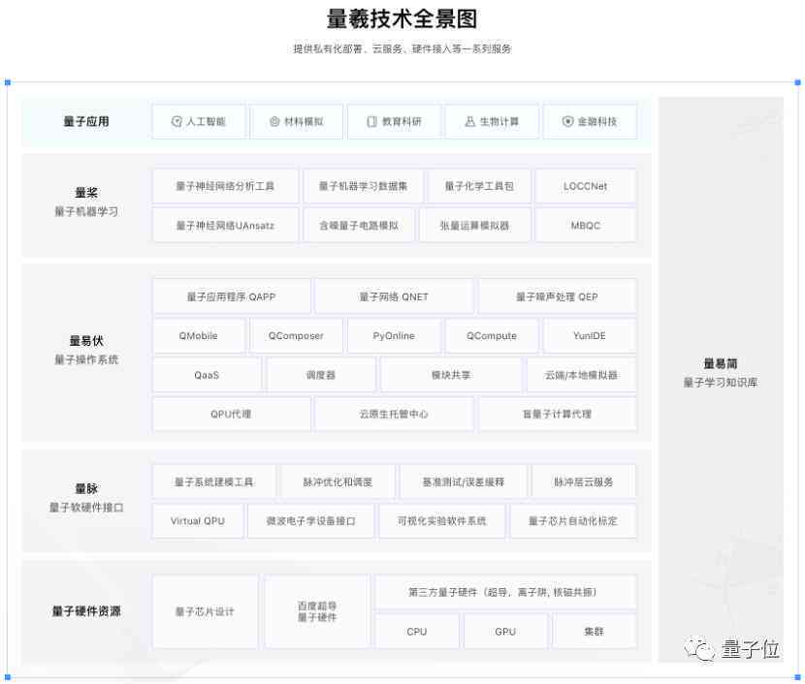Click the 张量运算模拟器 box
805x684 pixels.
[x=475, y=225]
